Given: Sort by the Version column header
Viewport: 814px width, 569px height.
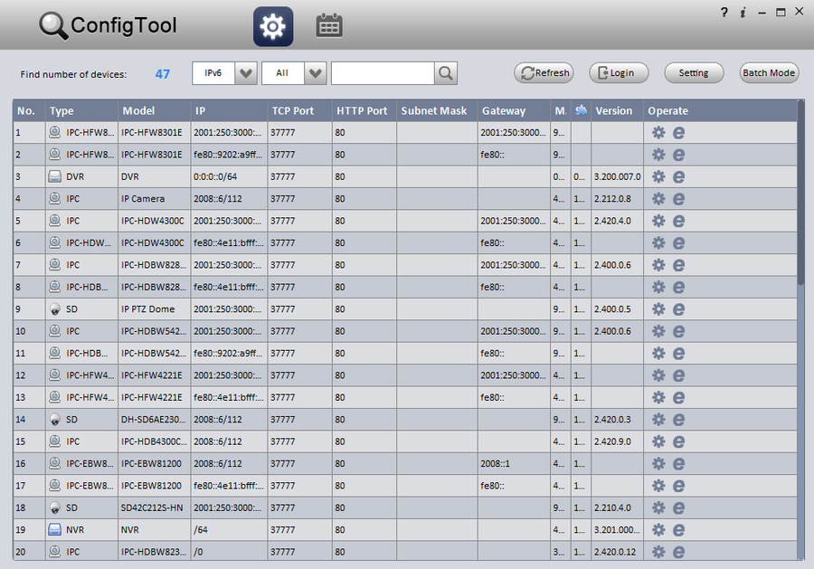Looking at the screenshot, I should pyautogui.click(x=615, y=110).
